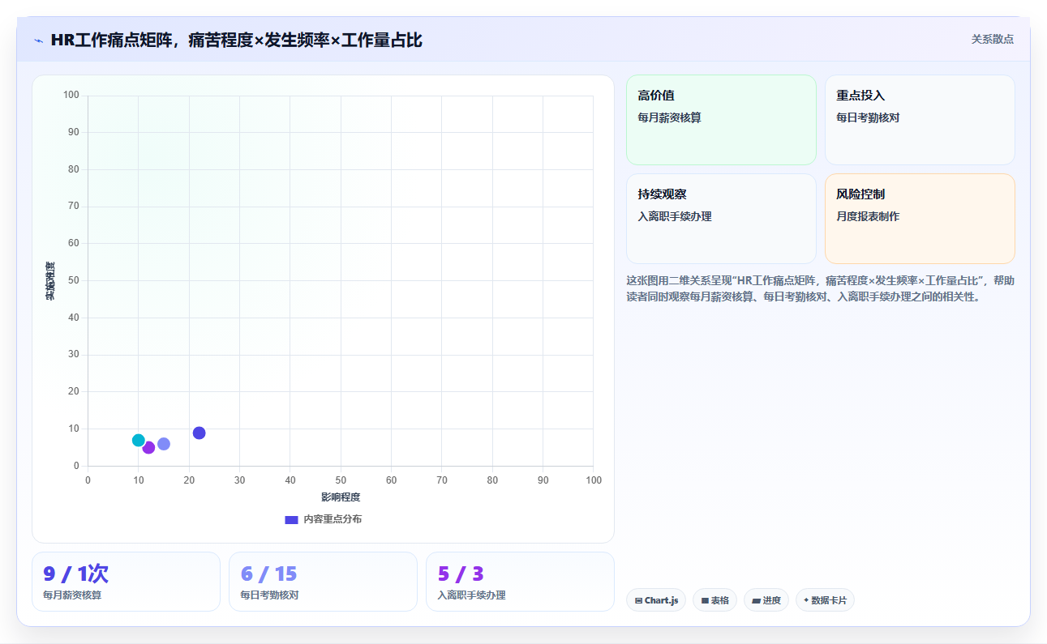The image size is (1047, 644).
Task: Select the dark indigo scatter data point
Action: (x=199, y=433)
